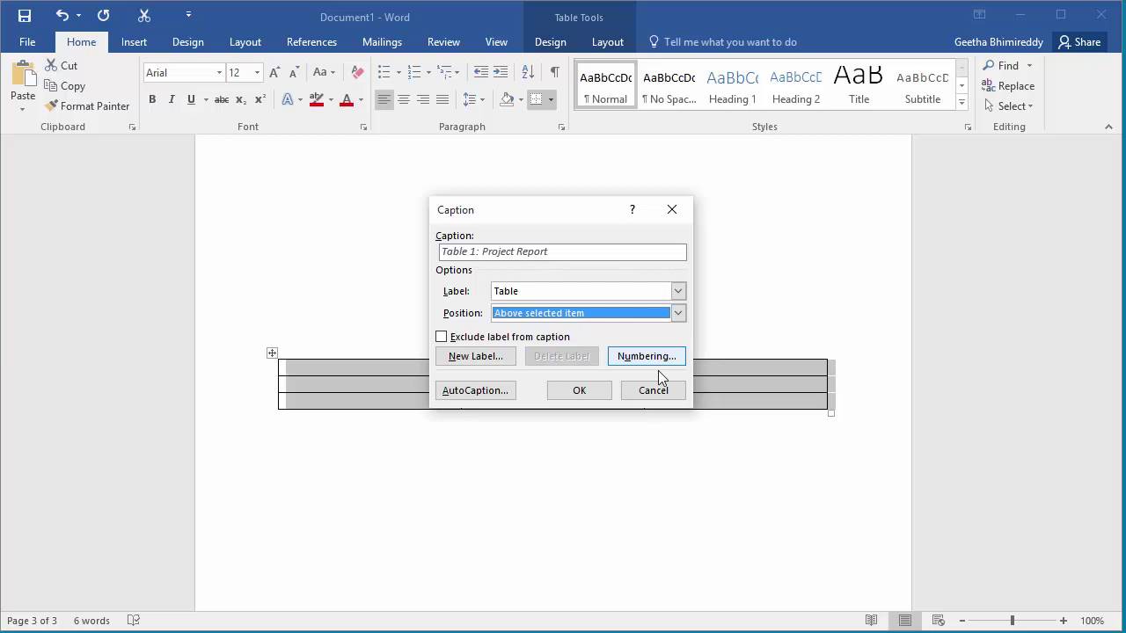This screenshot has height=633, width=1126.
Task: Open Help in Caption dialog
Action: (x=632, y=209)
